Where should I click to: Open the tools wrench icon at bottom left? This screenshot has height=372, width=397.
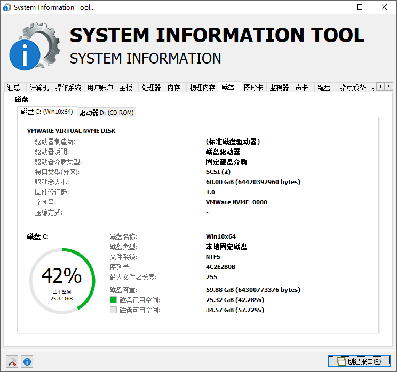(x=12, y=361)
